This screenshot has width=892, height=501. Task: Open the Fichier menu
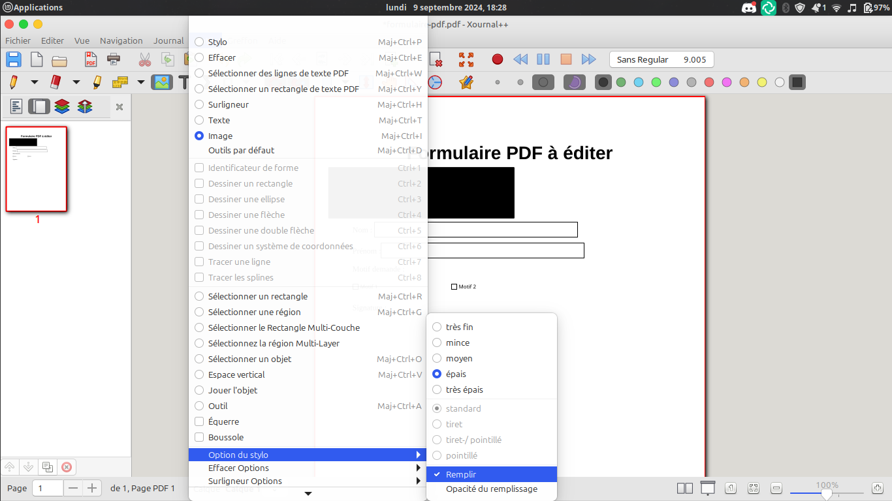[x=18, y=40]
